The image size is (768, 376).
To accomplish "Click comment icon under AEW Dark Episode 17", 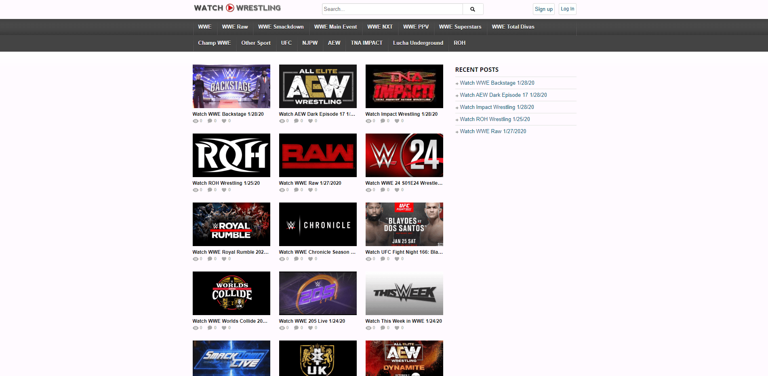I will tap(297, 121).
